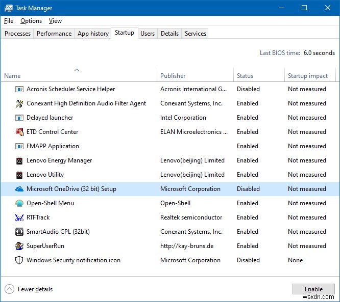Click the Open-Shell Menu shell icon
340x302 pixels.
pyautogui.click(x=19, y=203)
